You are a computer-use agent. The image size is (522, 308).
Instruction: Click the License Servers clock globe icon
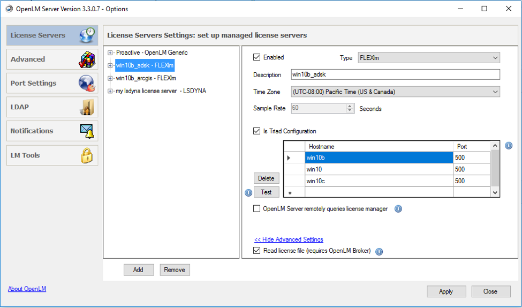pyautogui.click(x=87, y=35)
